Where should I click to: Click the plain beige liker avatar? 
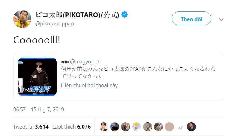169,127
